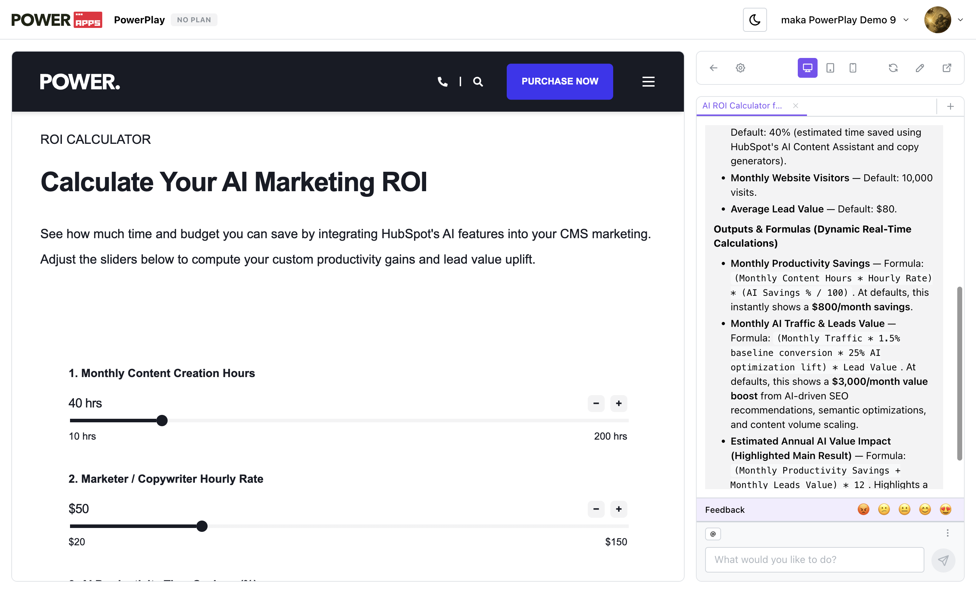This screenshot has height=593, width=976.
Task: Increase Monthly Content Creation Hours with plus button
Action: pyautogui.click(x=618, y=403)
